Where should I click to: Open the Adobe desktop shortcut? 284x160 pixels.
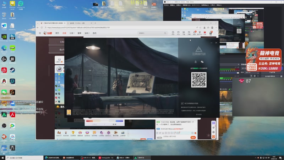coord(12,115)
